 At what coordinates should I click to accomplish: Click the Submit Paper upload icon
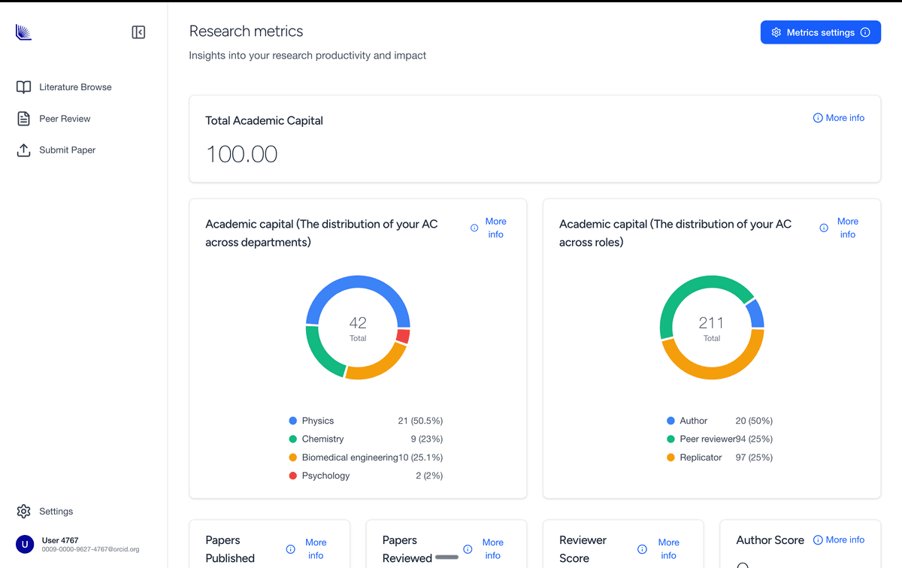pos(23,150)
